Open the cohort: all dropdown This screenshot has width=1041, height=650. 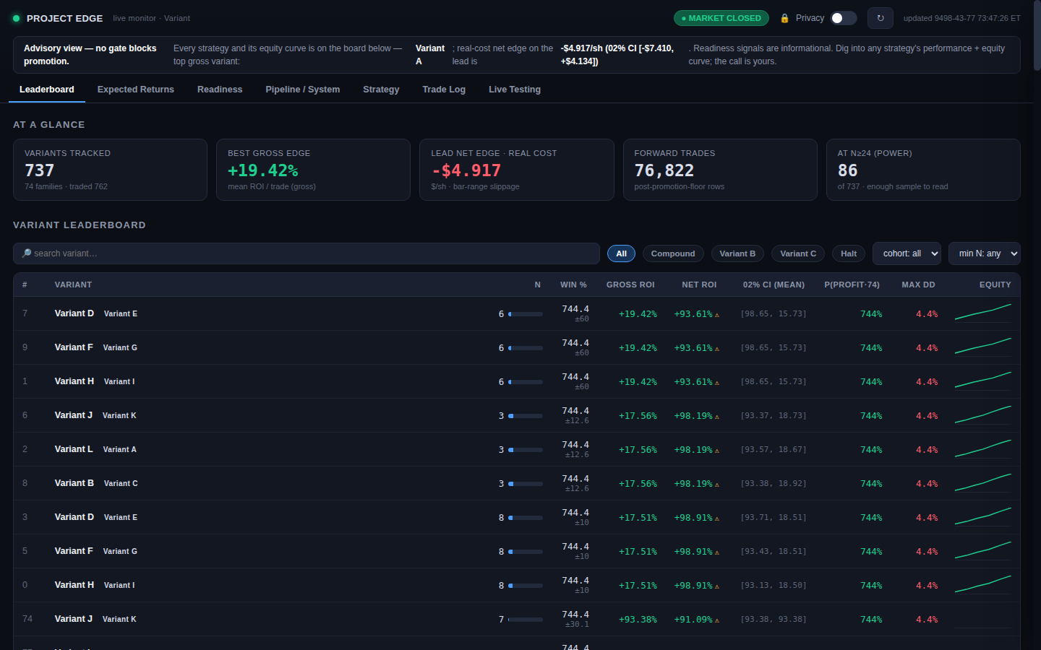[907, 253]
